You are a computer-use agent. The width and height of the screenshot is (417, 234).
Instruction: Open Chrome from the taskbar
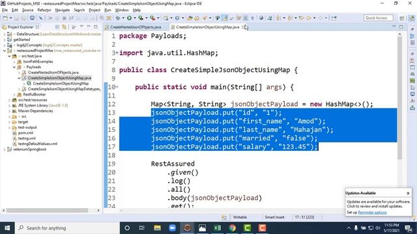[x=232, y=228]
